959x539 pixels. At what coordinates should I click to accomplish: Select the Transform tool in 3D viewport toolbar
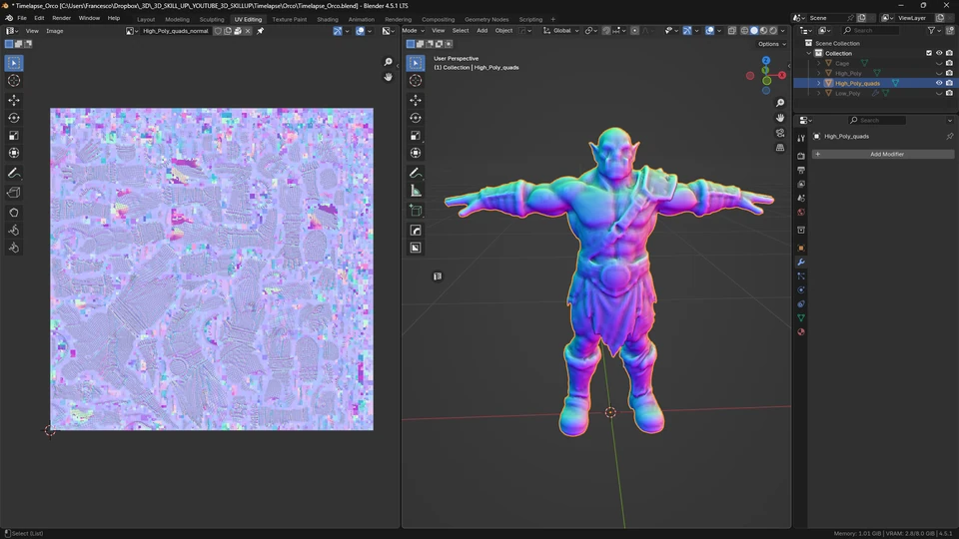point(416,153)
